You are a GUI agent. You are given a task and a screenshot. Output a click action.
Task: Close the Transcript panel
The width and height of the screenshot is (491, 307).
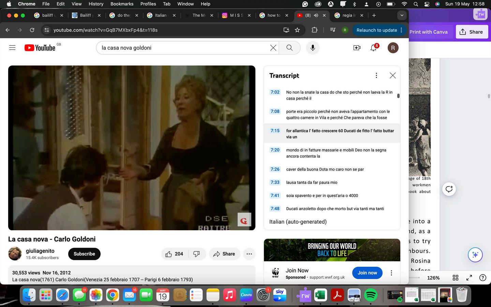[392, 75]
